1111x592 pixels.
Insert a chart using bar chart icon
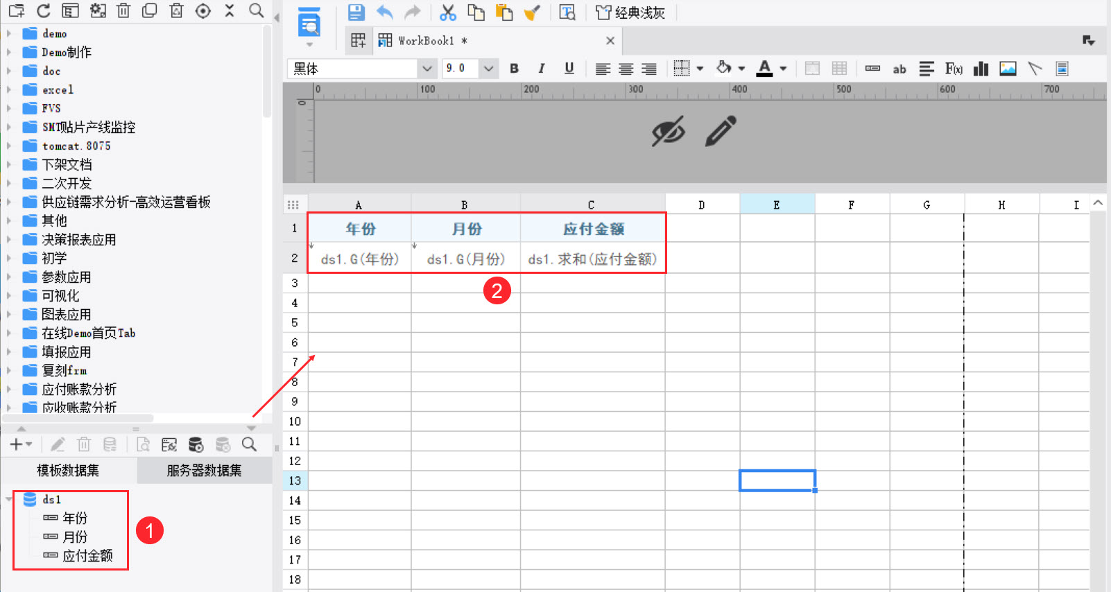click(981, 68)
